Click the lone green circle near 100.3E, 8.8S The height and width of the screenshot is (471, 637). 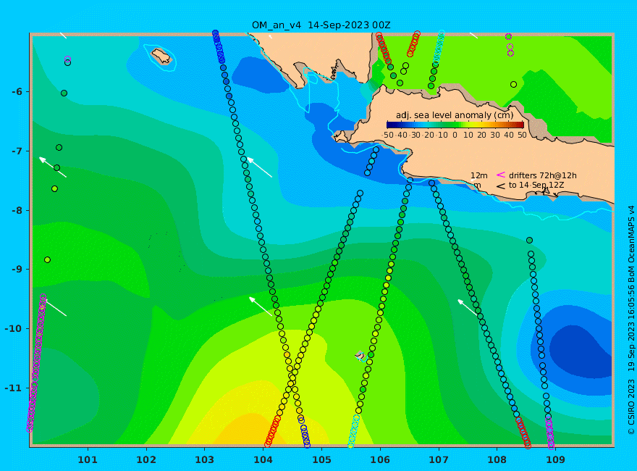pos(47,260)
